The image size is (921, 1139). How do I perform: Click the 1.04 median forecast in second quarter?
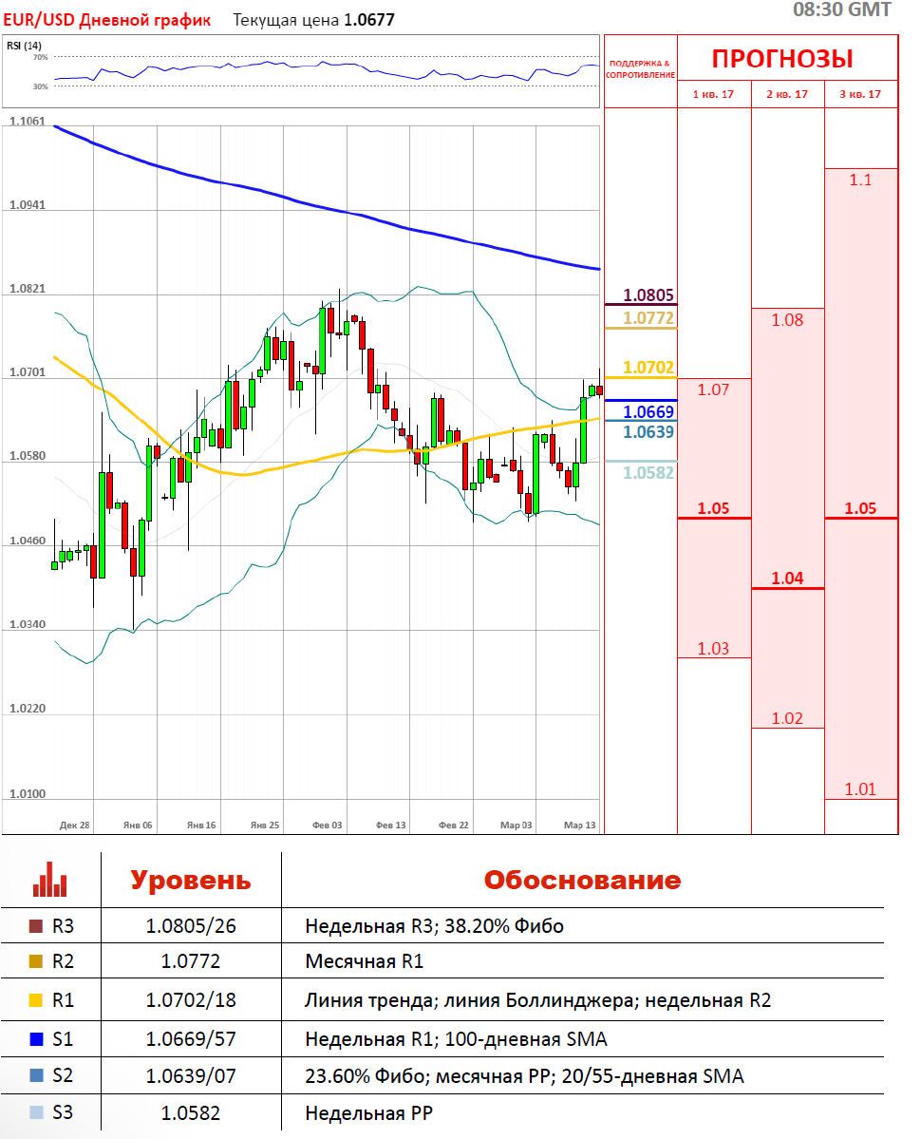pos(787,578)
